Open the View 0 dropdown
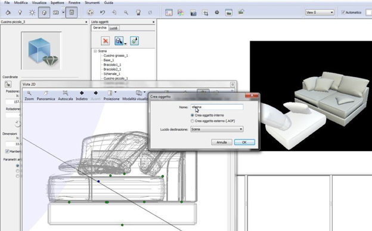Viewport: 372px width, 231px height. (320, 13)
